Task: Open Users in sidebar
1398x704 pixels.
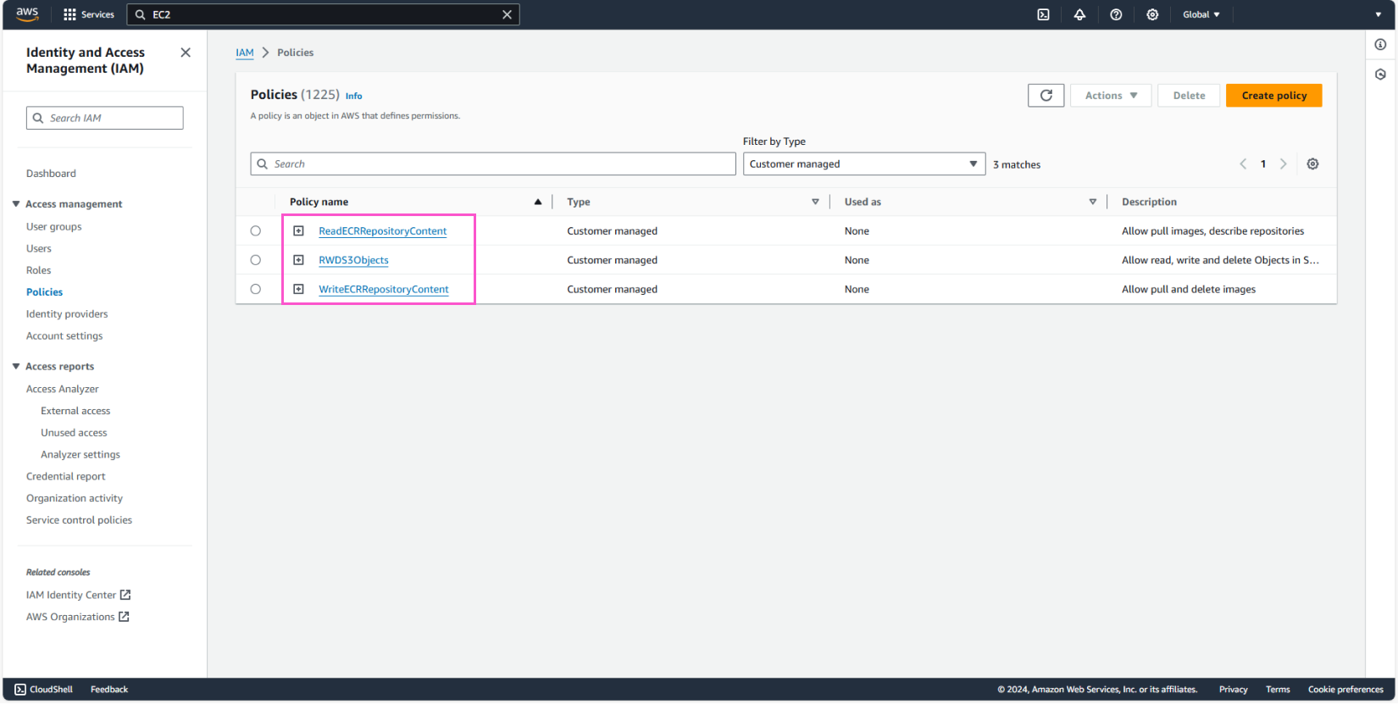Action: click(39, 249)
